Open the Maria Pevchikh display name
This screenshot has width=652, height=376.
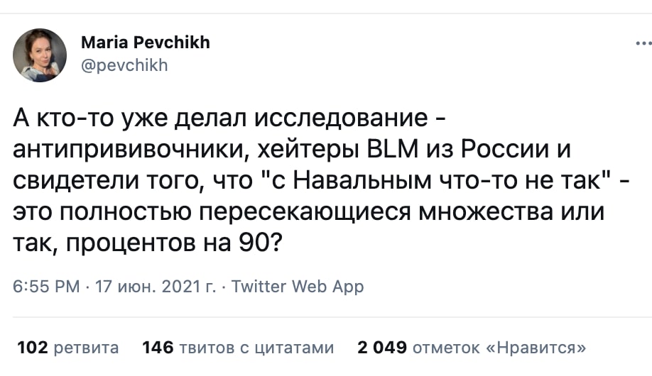pos(146,43)
